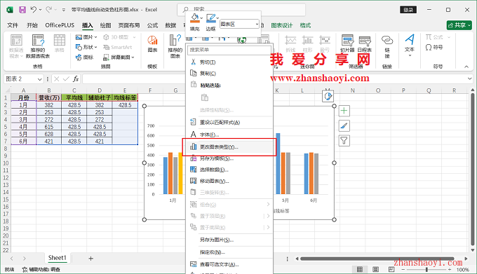Add a new sheet with plus button

[90, 259]
